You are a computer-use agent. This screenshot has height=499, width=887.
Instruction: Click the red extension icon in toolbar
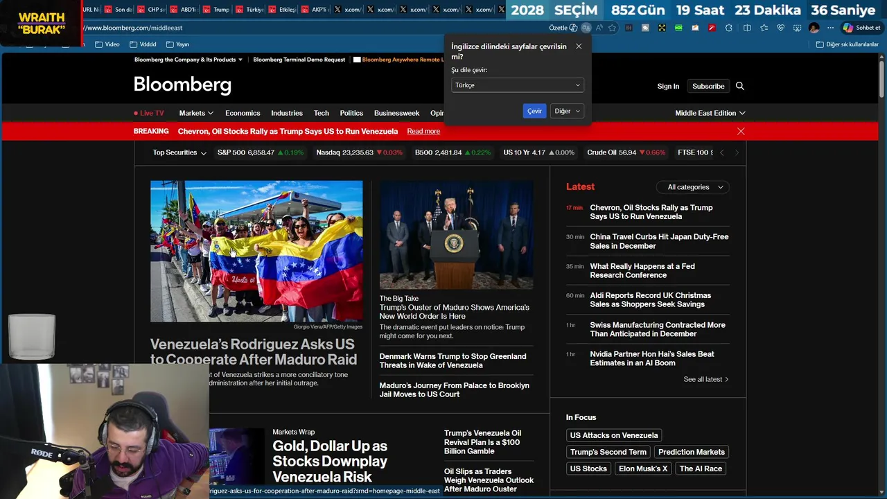pos(712,28)
